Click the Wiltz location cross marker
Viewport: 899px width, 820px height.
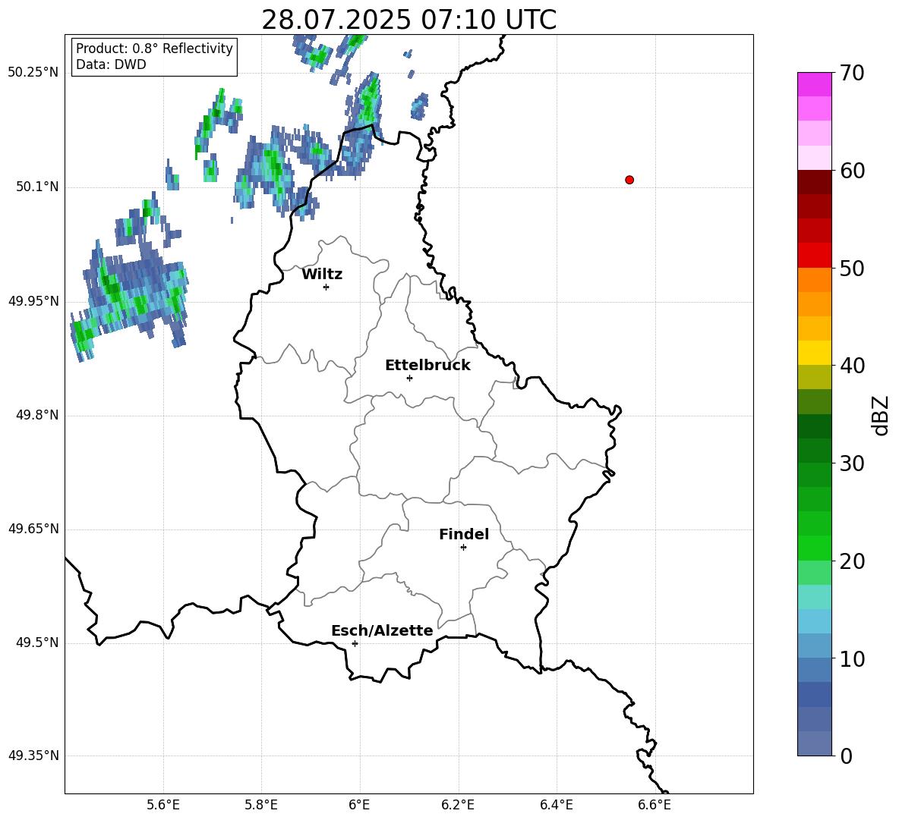[x=326, y=287]
